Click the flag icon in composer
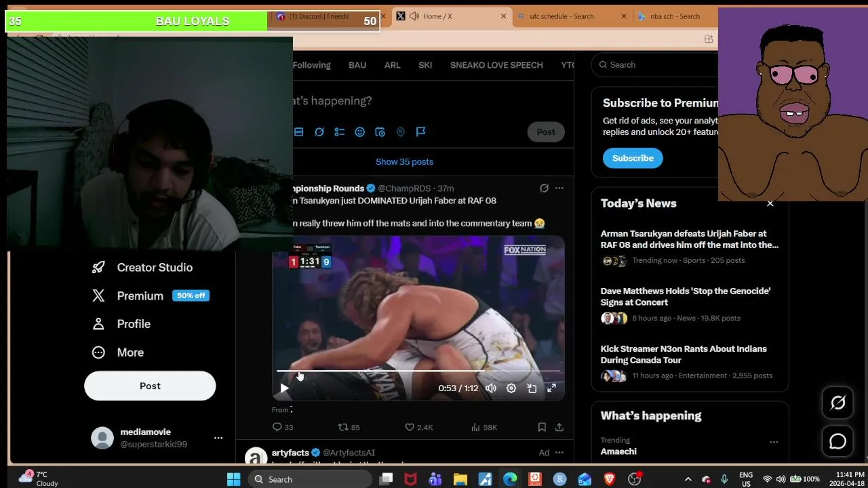This screenshot has height=488, width=868. 420,132
